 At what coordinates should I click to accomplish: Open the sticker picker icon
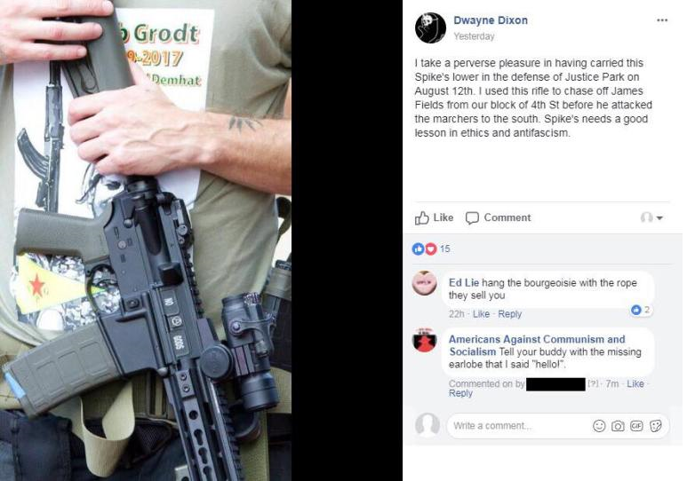pyautogui.click(x=656, y=425)
